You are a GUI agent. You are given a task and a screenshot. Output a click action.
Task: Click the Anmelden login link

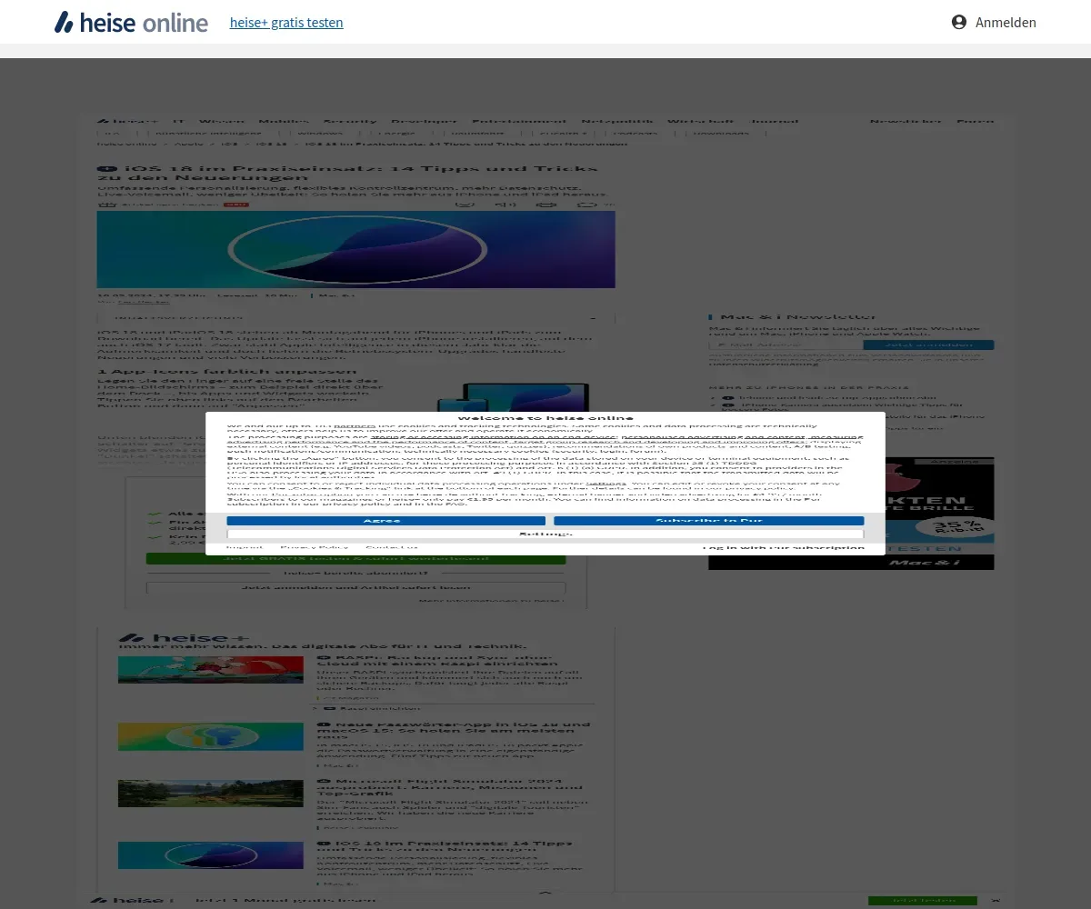[1006, 22]
